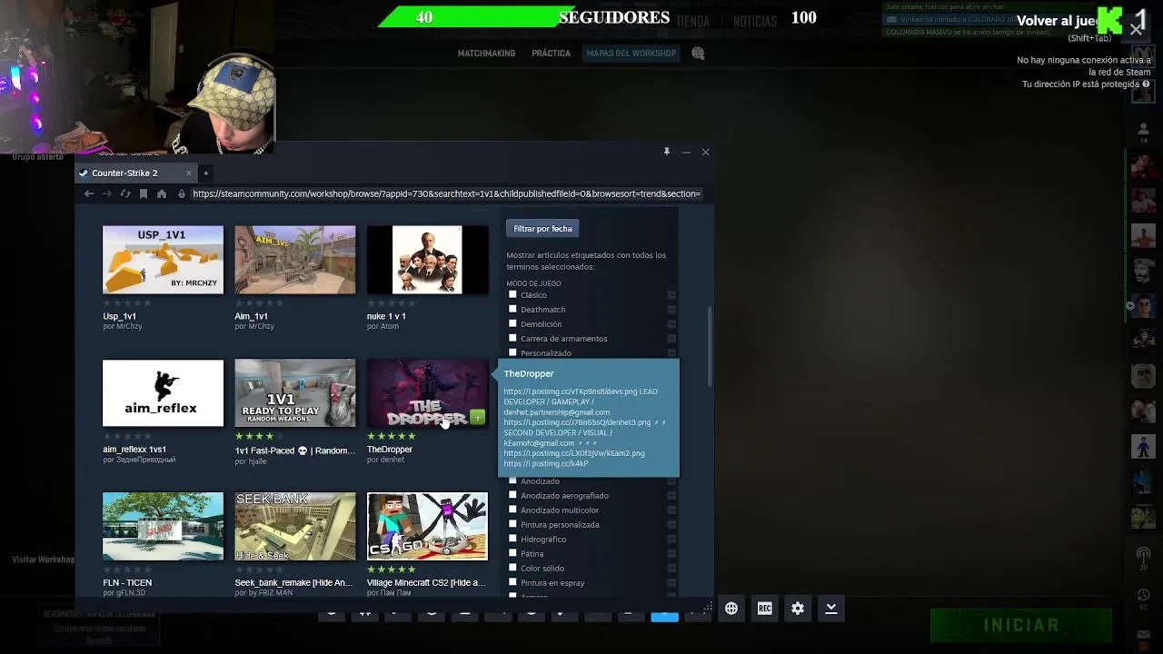1163x654 pixels.
Task: Open a new browser tab with plus
Action: pos(205,173)
